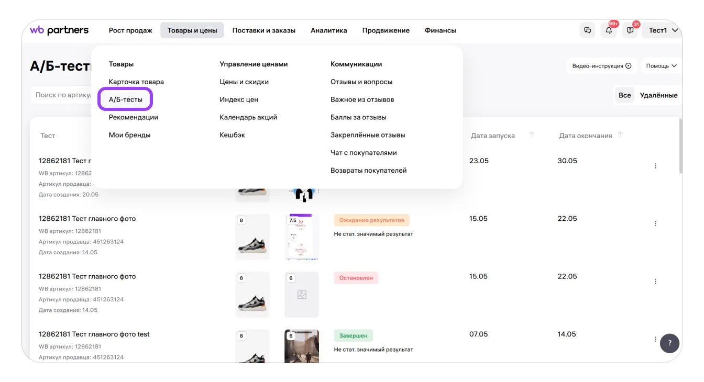Open support questions icon with 31 badge
The height and width of the screenshot is (382, 704).
point(630,30)
